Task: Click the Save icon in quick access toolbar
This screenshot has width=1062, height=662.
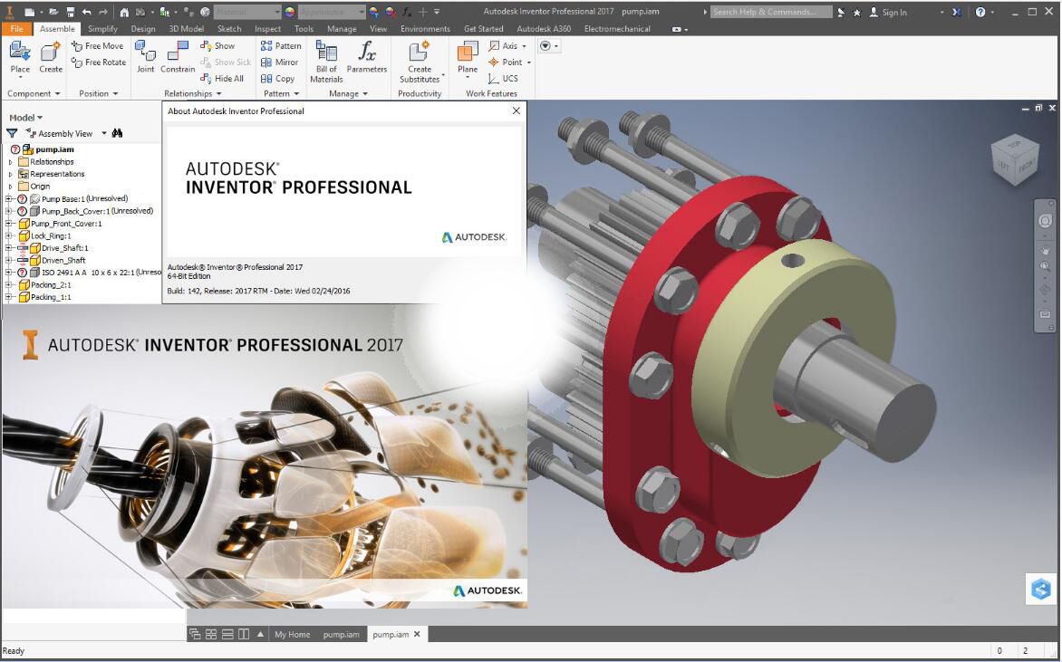Action: 71,12
